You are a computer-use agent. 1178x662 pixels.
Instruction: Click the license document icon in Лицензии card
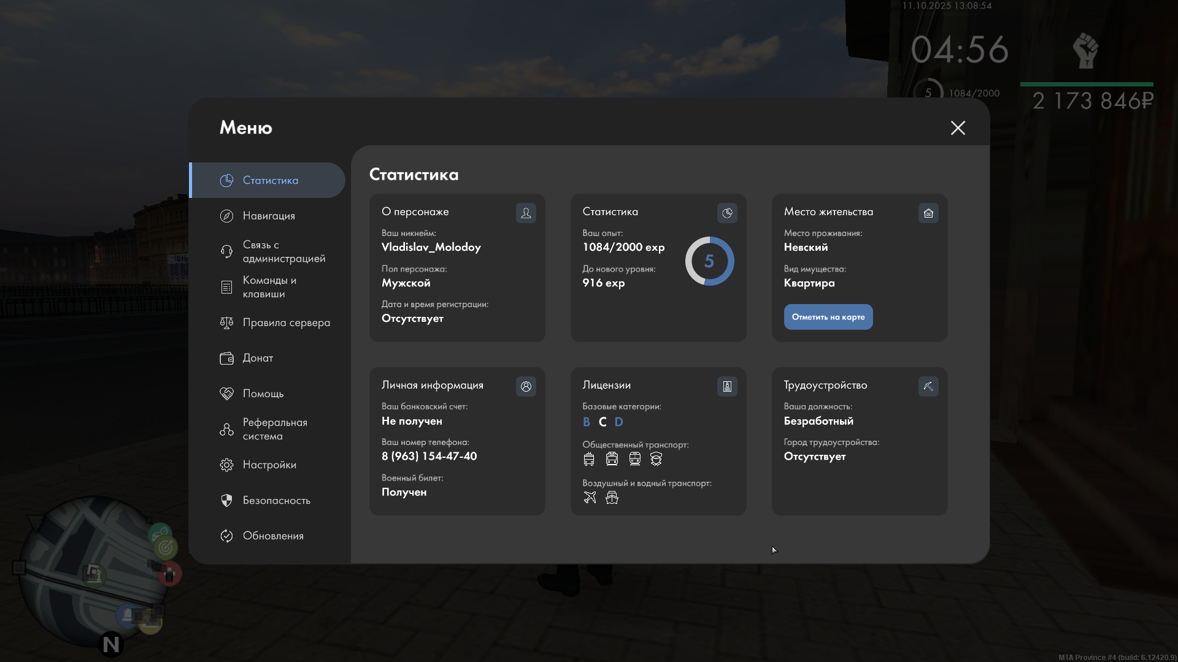(726, 386)
